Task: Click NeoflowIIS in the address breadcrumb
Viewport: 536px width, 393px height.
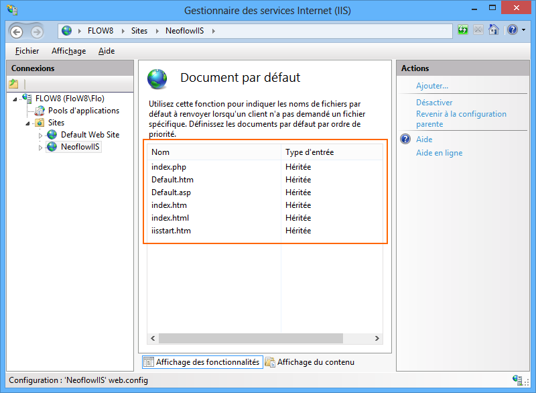Action: (185, 31)
